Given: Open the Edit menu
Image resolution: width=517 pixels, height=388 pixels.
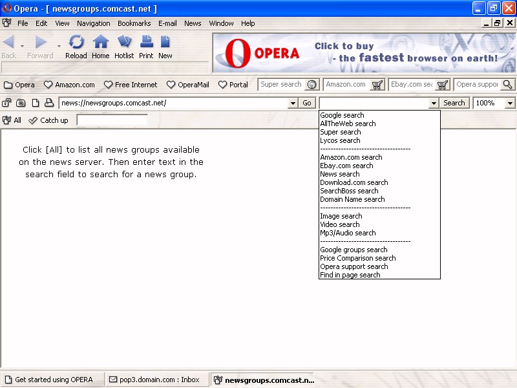Looking at the screenshot, I should (x=41, y=23).
